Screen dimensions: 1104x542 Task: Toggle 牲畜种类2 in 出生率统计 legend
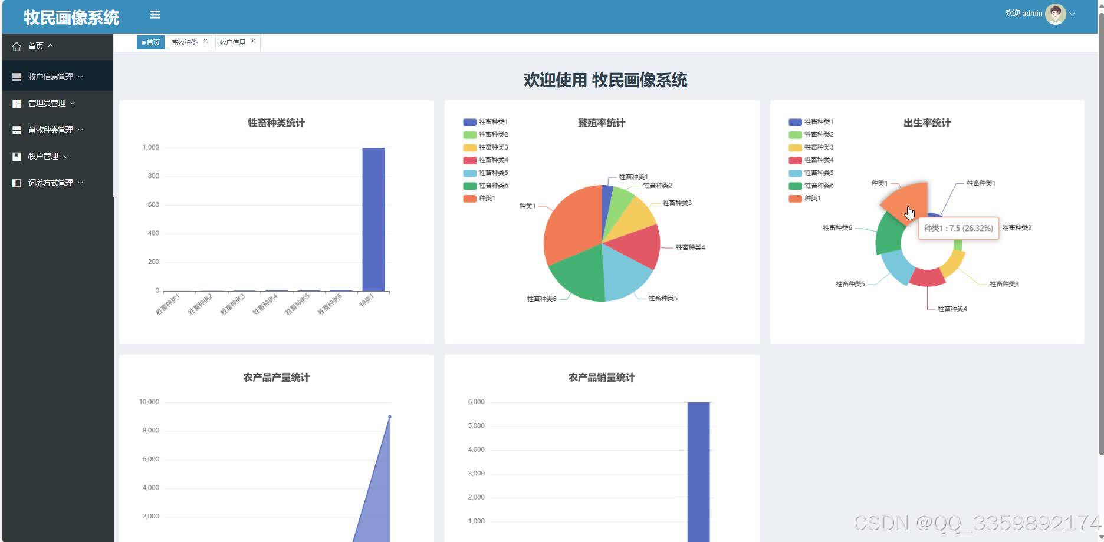coord(811,135)
